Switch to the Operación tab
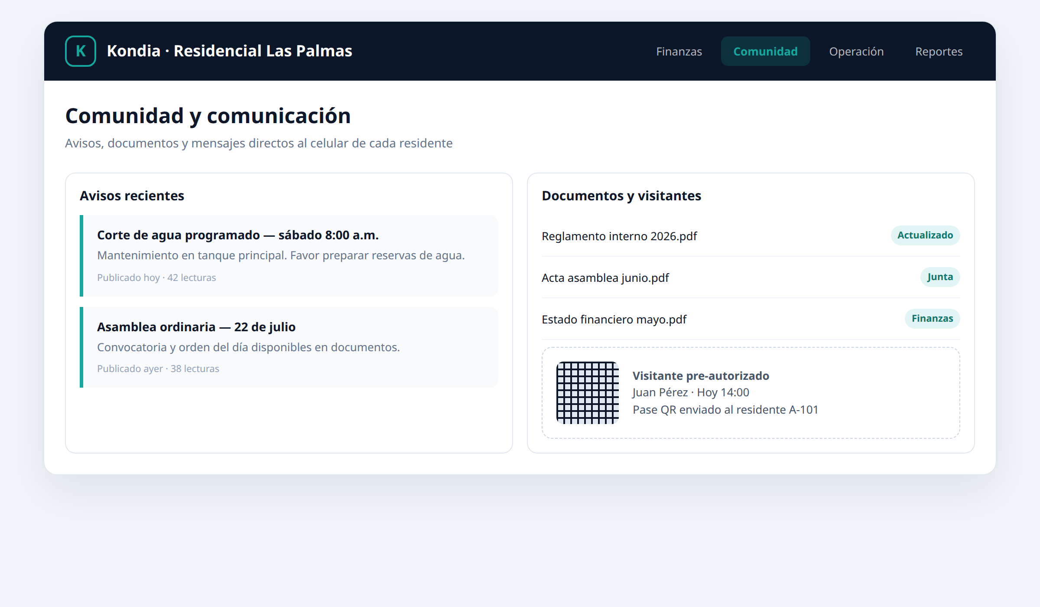The height and width of the screenshot is (607, 1040). [856, 51]
